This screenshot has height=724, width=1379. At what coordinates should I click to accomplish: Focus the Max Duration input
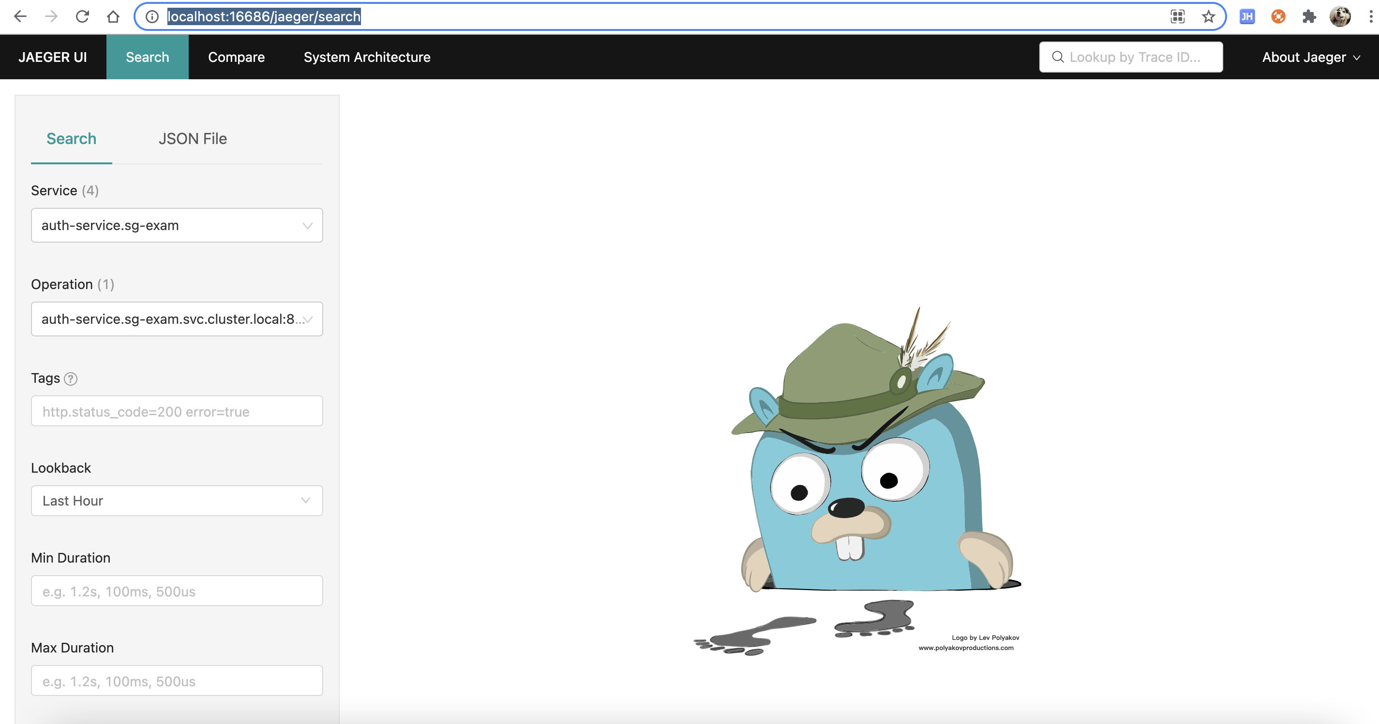177,680
